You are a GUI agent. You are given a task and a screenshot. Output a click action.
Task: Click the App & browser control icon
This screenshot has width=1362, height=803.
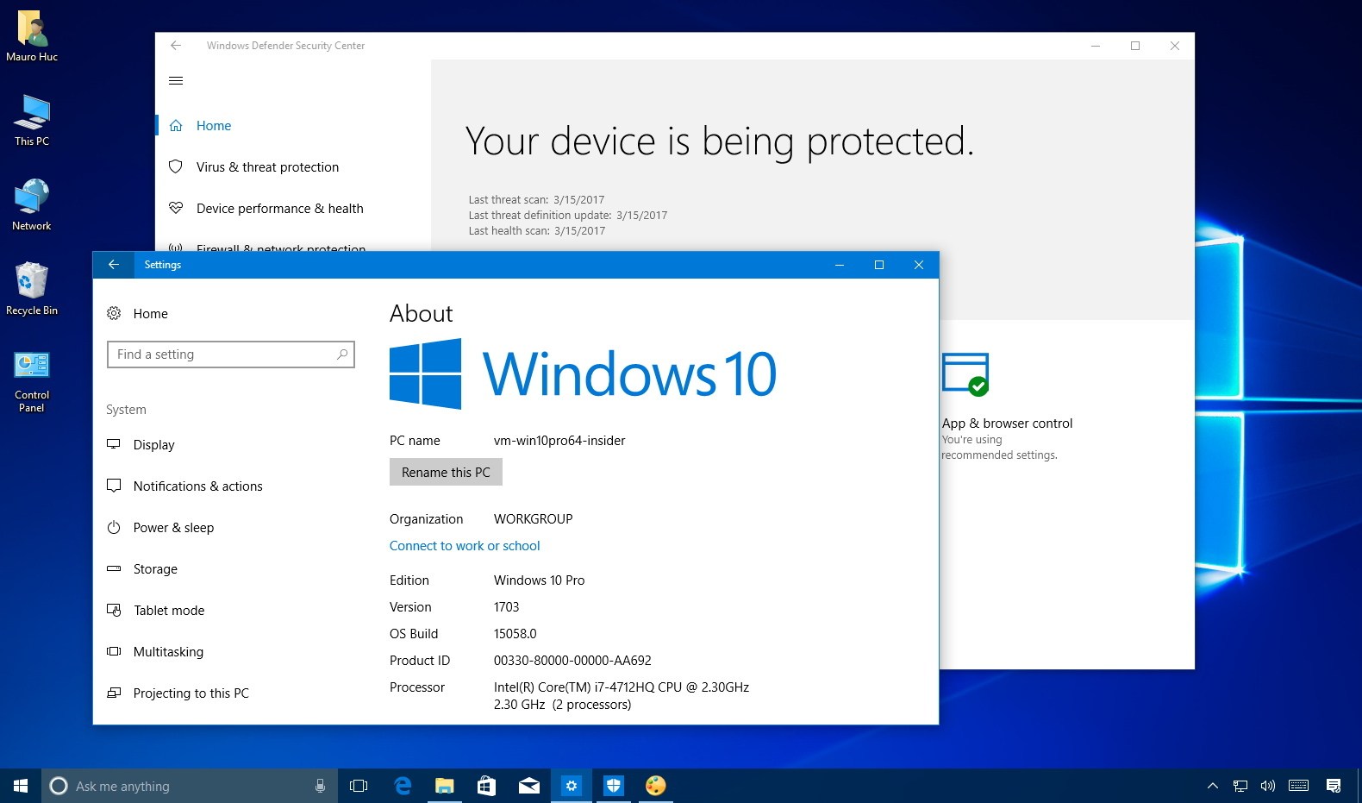tap(965, 374)
